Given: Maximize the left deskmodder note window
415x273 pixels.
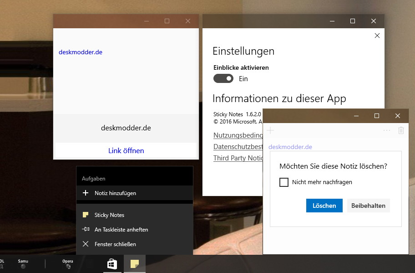Looking at the screenshot, I should coord(167,21).
